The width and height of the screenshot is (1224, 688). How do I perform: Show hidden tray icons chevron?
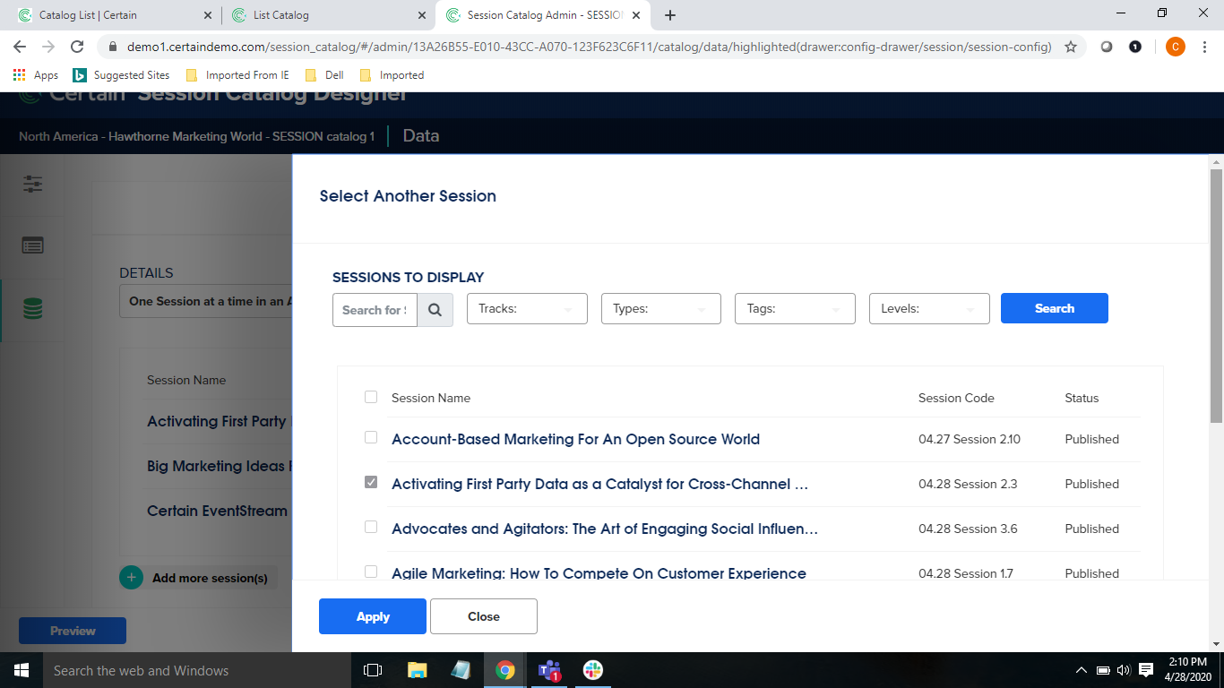1081,670
